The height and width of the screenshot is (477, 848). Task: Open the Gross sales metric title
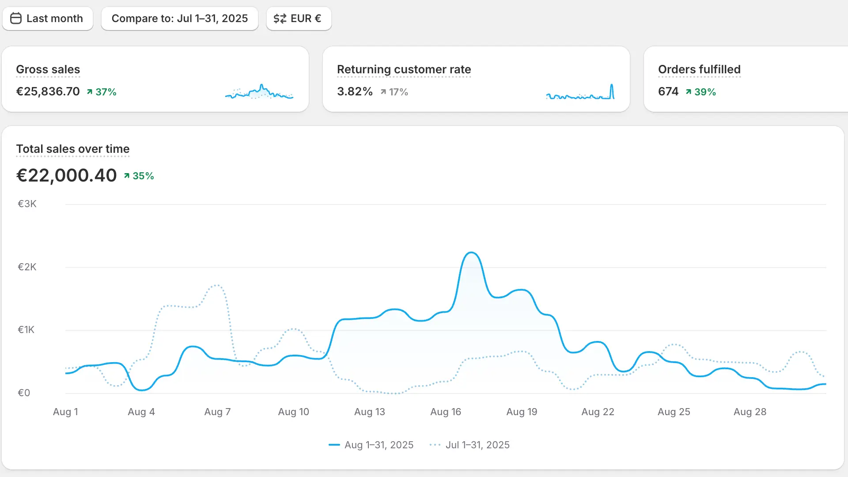tap(48, 69)
